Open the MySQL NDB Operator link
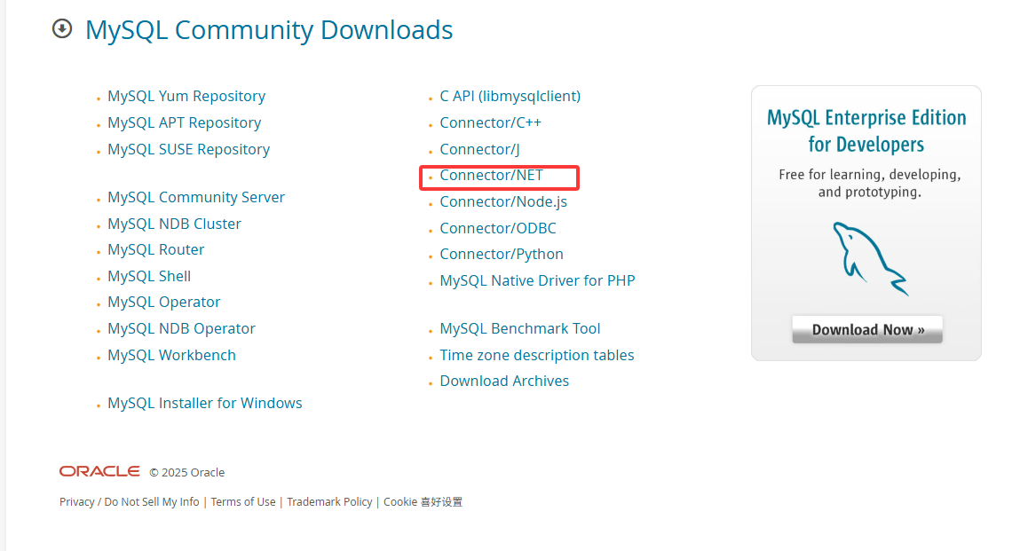 pyautogui.click(x=181, y=328)
